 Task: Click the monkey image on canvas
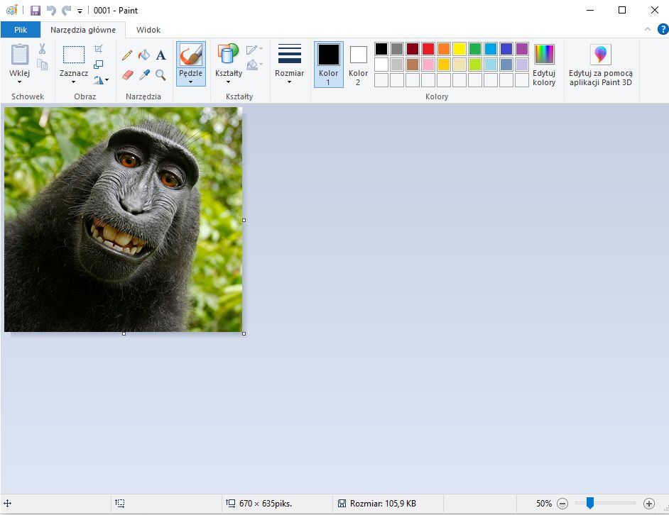pyautogui.click(x=124, y=219)
